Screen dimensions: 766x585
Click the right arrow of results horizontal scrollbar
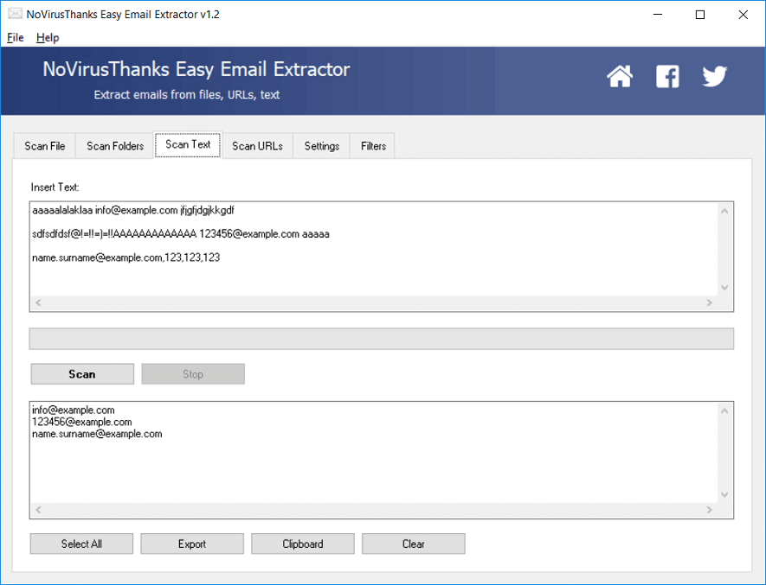710,510
